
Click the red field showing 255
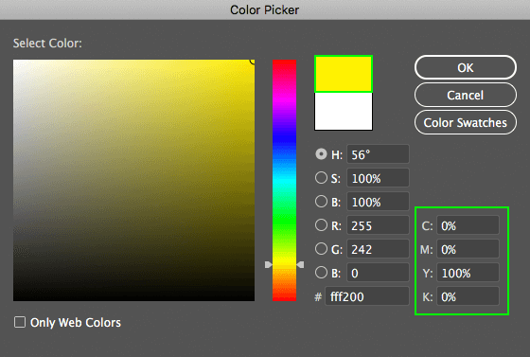(378, 225)
